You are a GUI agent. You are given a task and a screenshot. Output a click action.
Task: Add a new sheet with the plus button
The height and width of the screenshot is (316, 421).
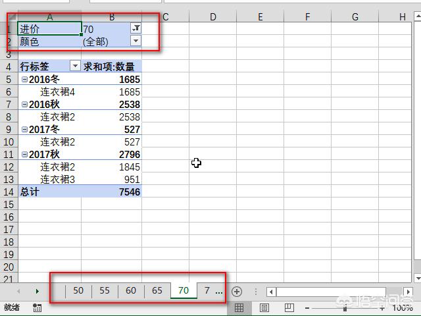[237, 292]
